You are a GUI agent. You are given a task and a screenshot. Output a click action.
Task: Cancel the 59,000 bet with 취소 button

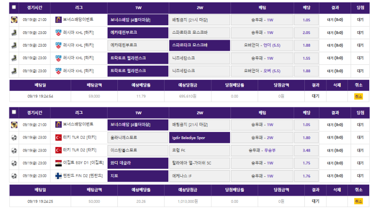click(358, 96)
